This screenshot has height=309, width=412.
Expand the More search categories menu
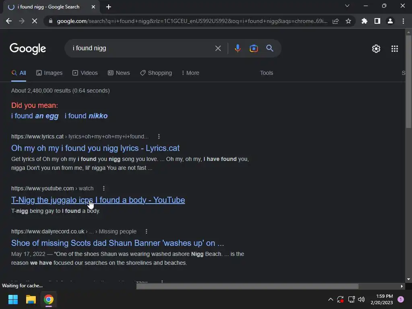(190, 73)
